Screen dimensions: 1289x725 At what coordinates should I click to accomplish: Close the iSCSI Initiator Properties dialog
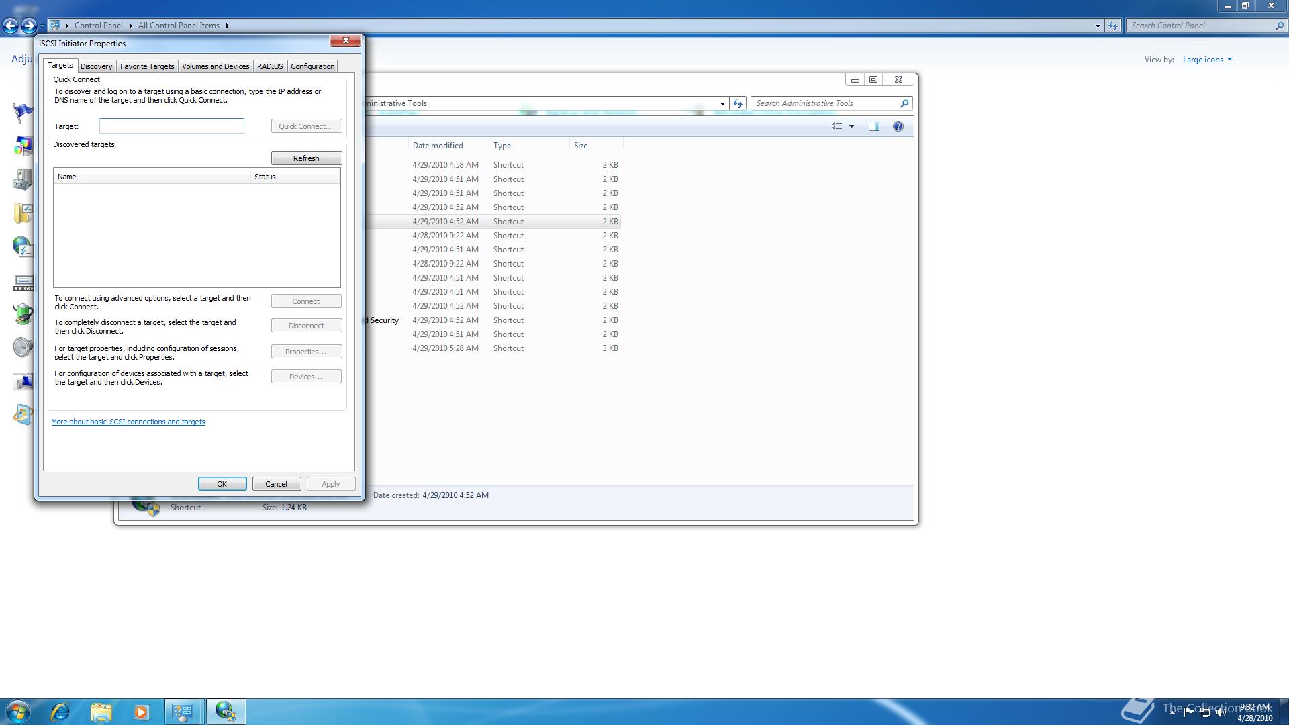tap(346, 41)
